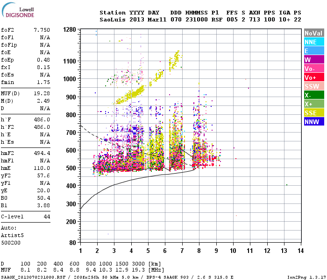The width and height of the screenshot is (327, 280).
Task: Select the X+ legend swatch
Action: (x=314, y=104)
